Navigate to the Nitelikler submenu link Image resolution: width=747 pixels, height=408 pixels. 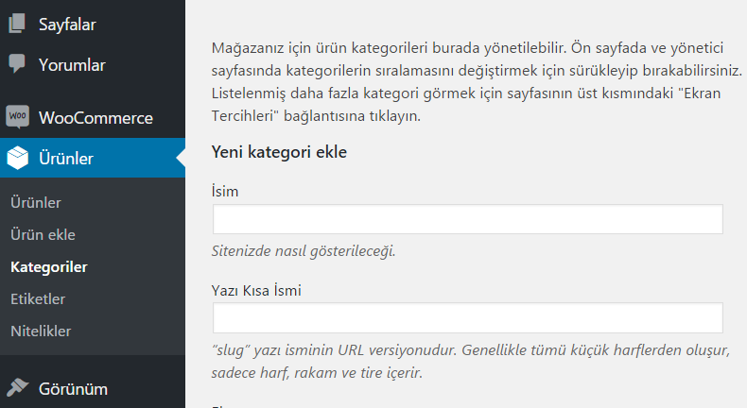[x=40, y=331]
